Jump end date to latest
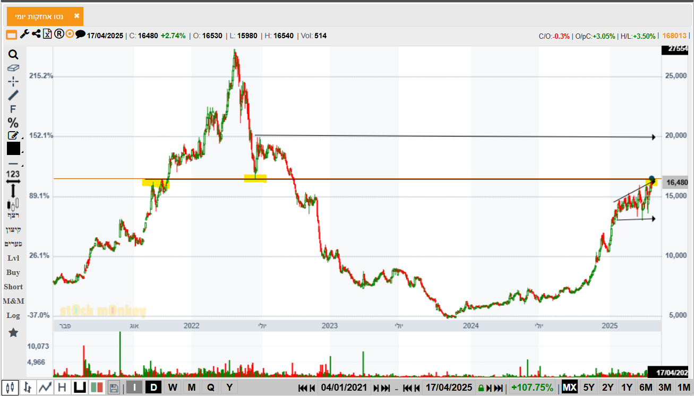The width and height of the screenshot is (694, 396). tap(499, 388)
